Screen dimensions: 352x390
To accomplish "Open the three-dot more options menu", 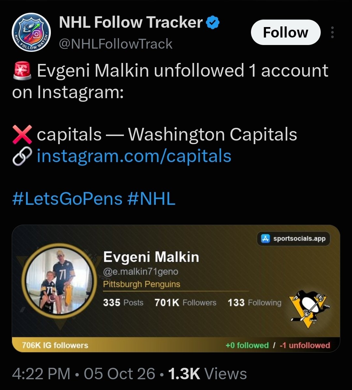I will pos(332,32).
